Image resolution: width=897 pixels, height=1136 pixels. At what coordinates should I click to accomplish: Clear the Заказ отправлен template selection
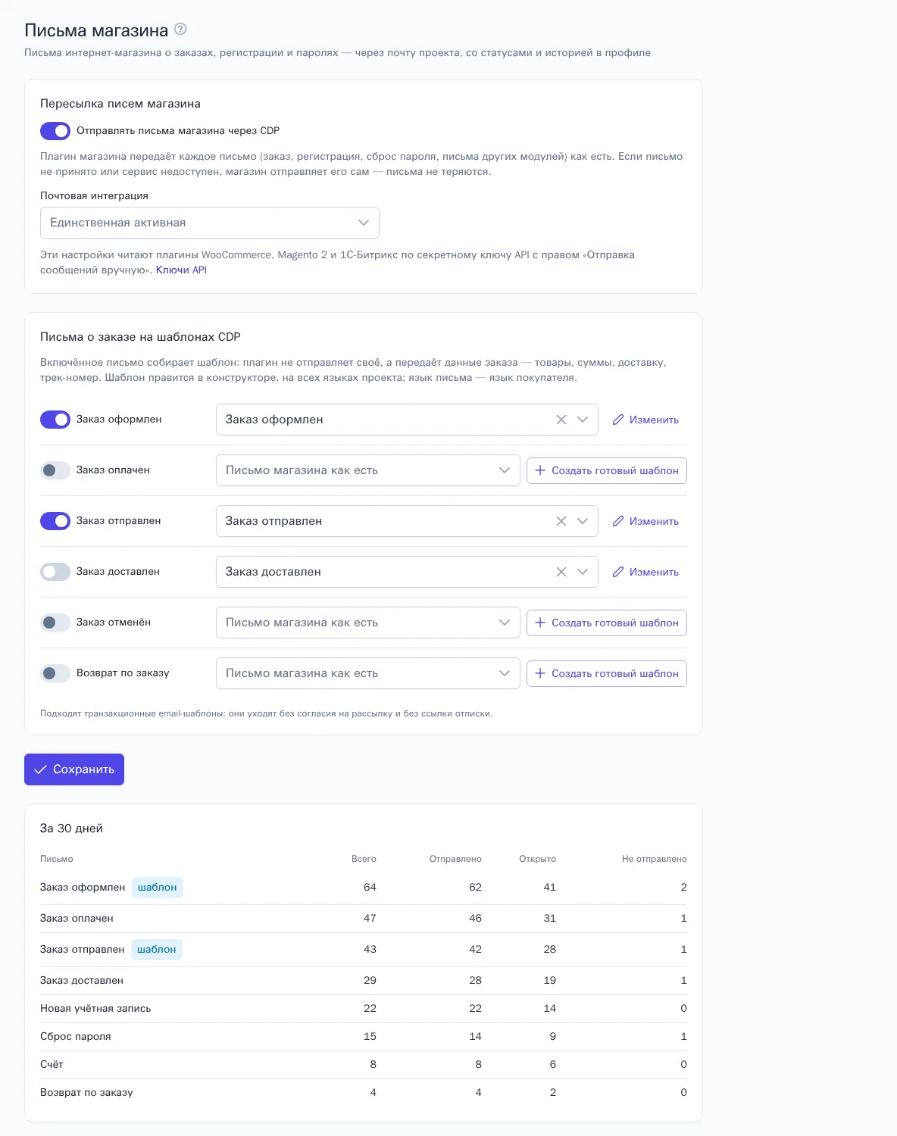coord(561,521)
